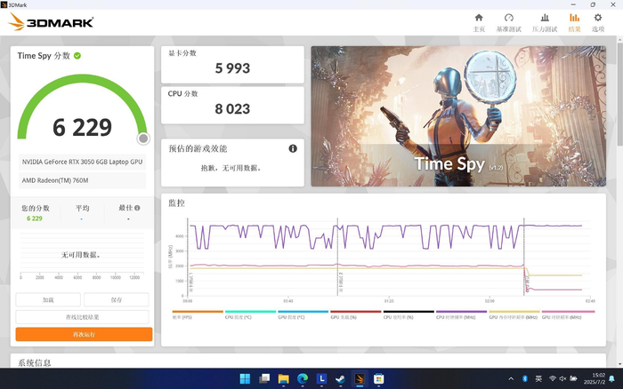Screen dimensions: 623x389
Task: Click the info icon next to 最佳
Action: [x=137, y=208]
